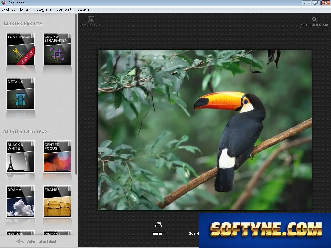The image size is (331, 248).
Task: Open the Details sharpening tool
Action: tap(20, 94)
